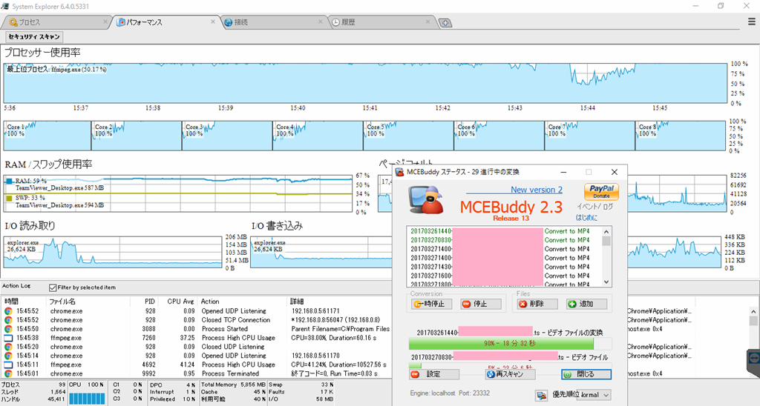Select ffmpeg window icon on 15:45:38 row
Viewport: 760px width, 406px height.
tap(8, 338)
